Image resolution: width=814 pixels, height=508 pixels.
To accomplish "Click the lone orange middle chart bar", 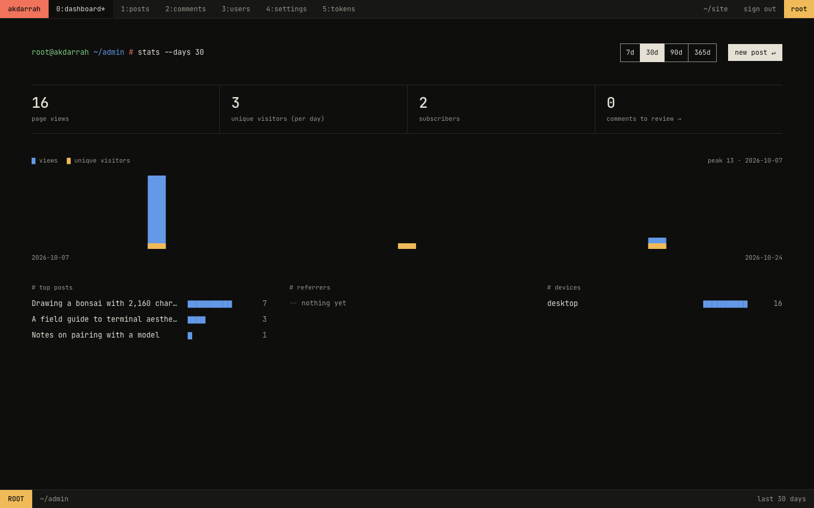I will (407, 246).
